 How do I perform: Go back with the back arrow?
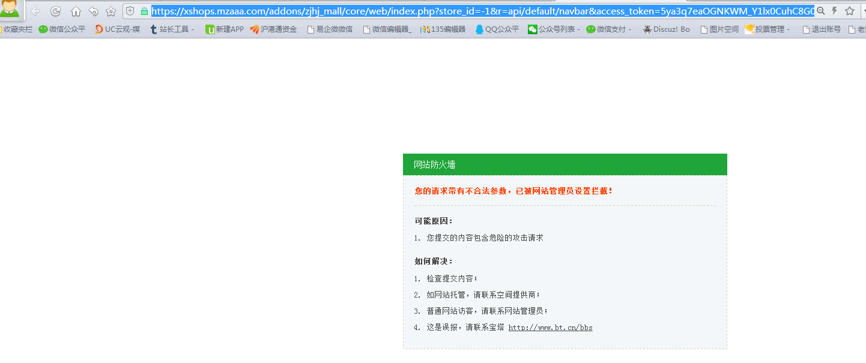[35, 11]
